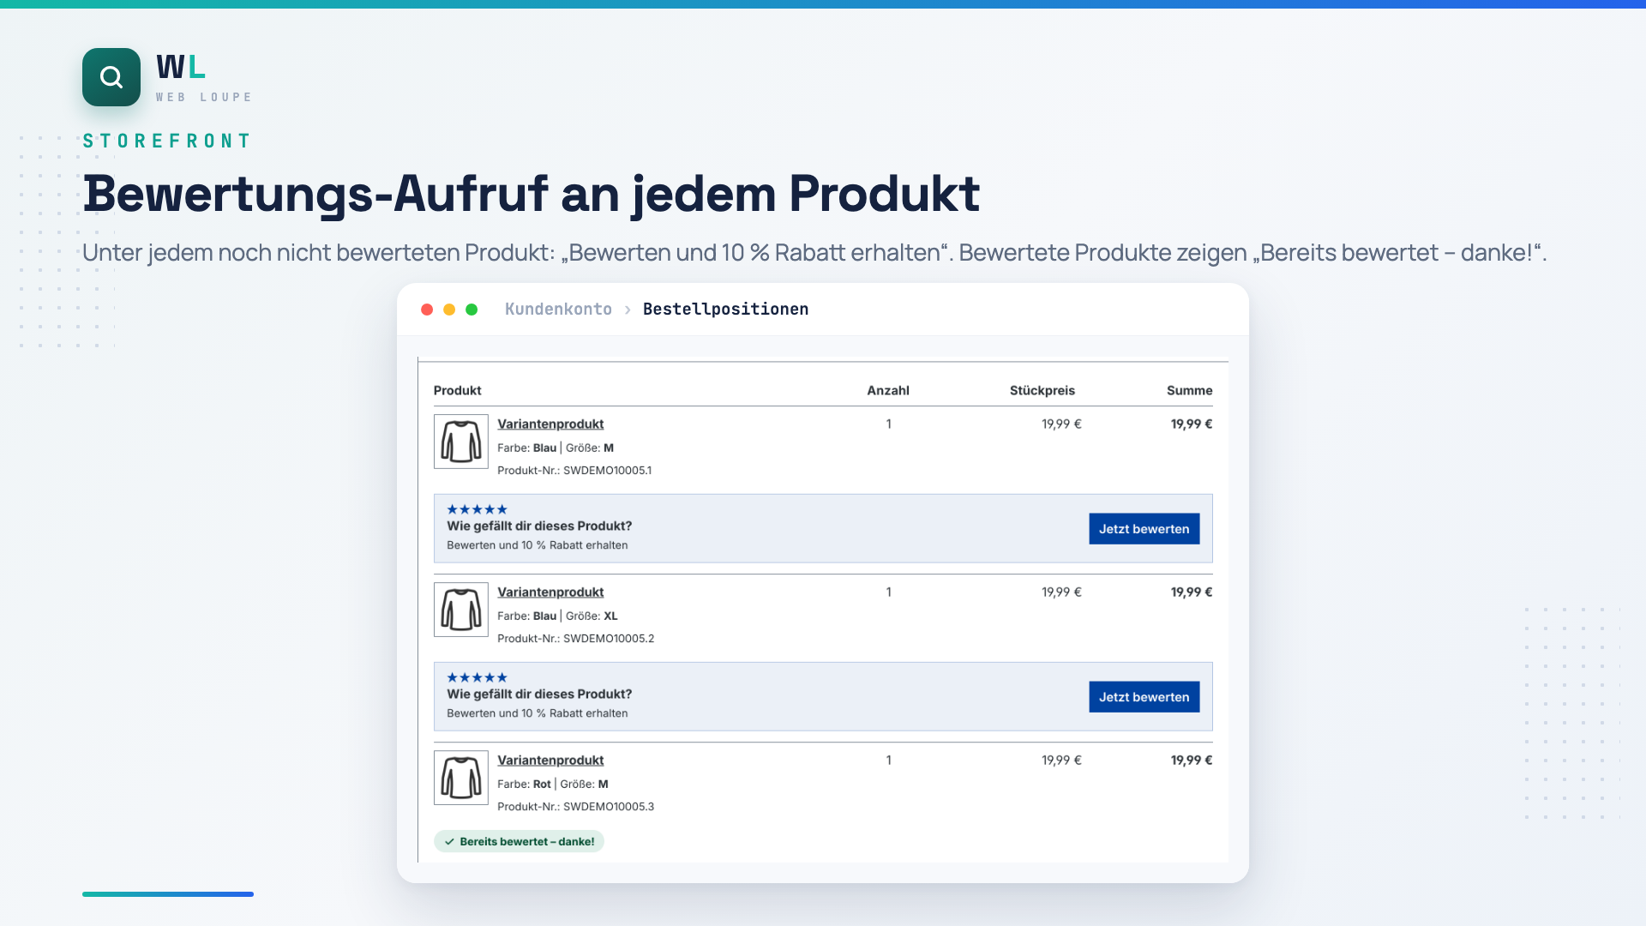The image size is (1646, 926).
Task: Open Variantenprodukt link for SWDEMO10005.1
Action: point(550,424)
